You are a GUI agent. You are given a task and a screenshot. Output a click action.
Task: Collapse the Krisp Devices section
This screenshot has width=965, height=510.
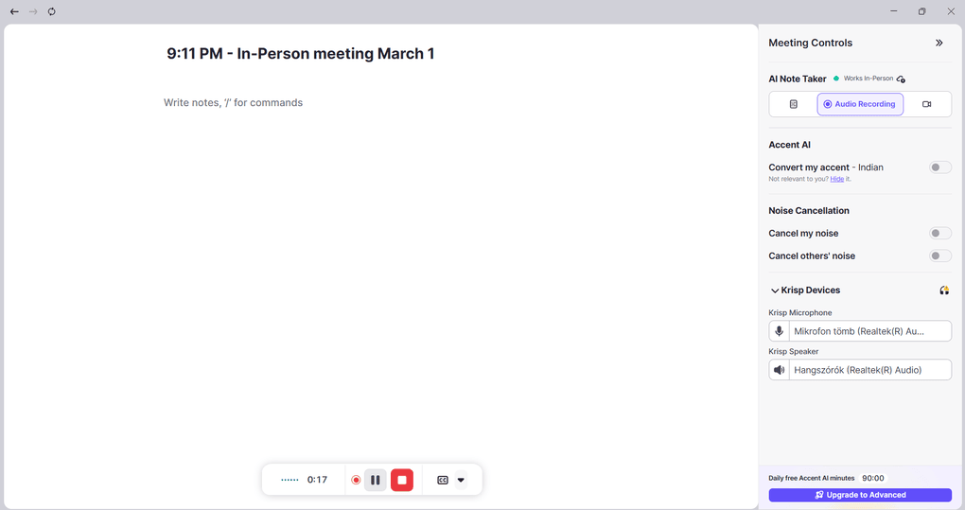pyautogui.click(x=775, y=290)
